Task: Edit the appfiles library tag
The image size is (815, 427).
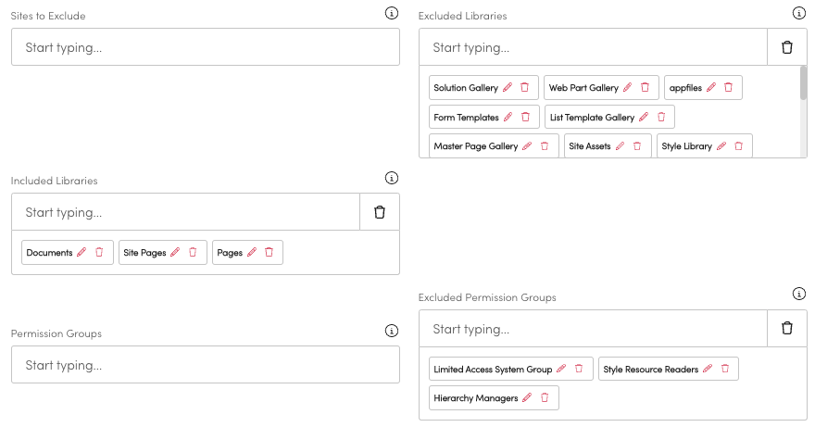Action: coord(711,88)
